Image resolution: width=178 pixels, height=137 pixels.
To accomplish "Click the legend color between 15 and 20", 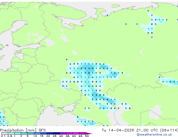I will [x=44, y=133].
